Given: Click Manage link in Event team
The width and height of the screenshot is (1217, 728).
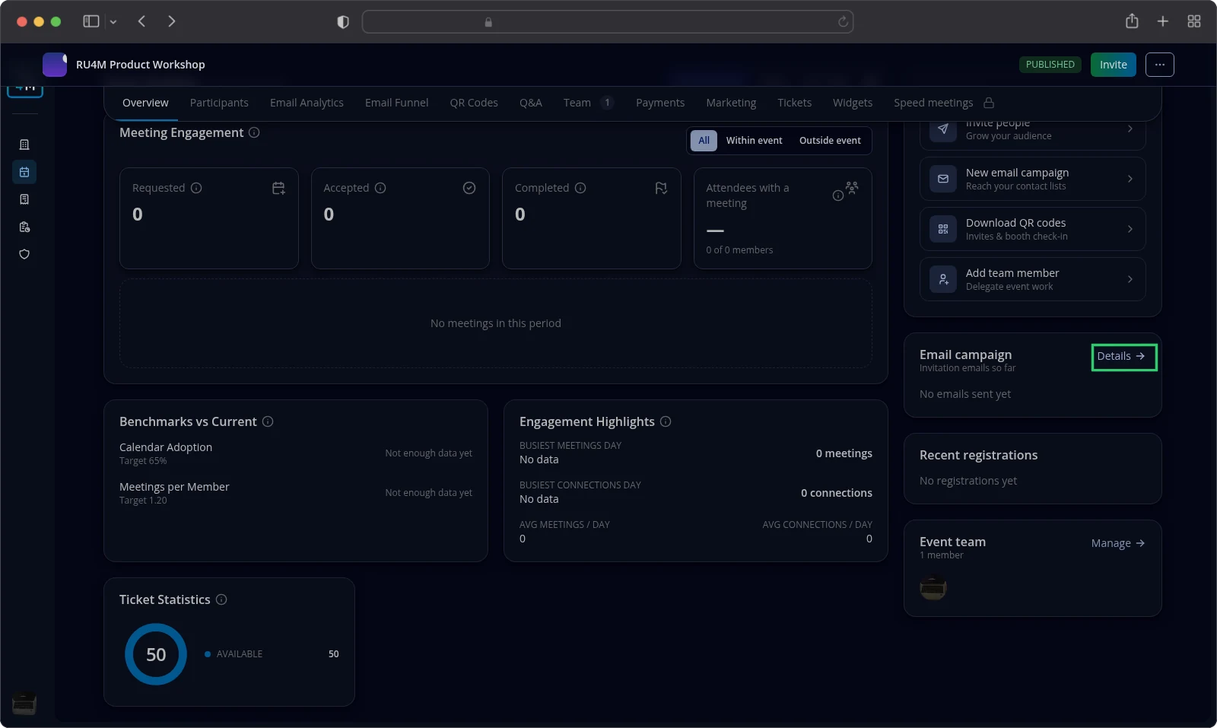Looking at the screenshot, I should [1118, 543].
